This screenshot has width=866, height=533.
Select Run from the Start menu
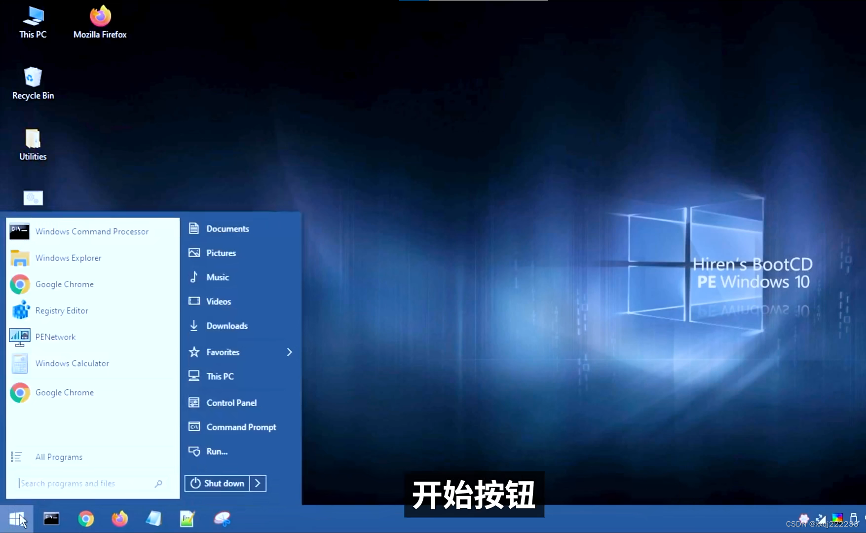[216, 451]
